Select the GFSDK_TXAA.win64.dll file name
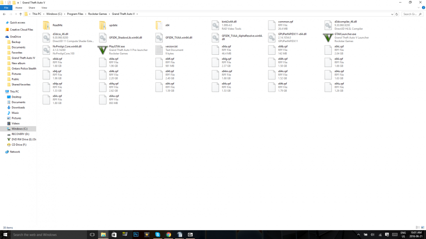The image size is (426, 239). coord(179,38)
